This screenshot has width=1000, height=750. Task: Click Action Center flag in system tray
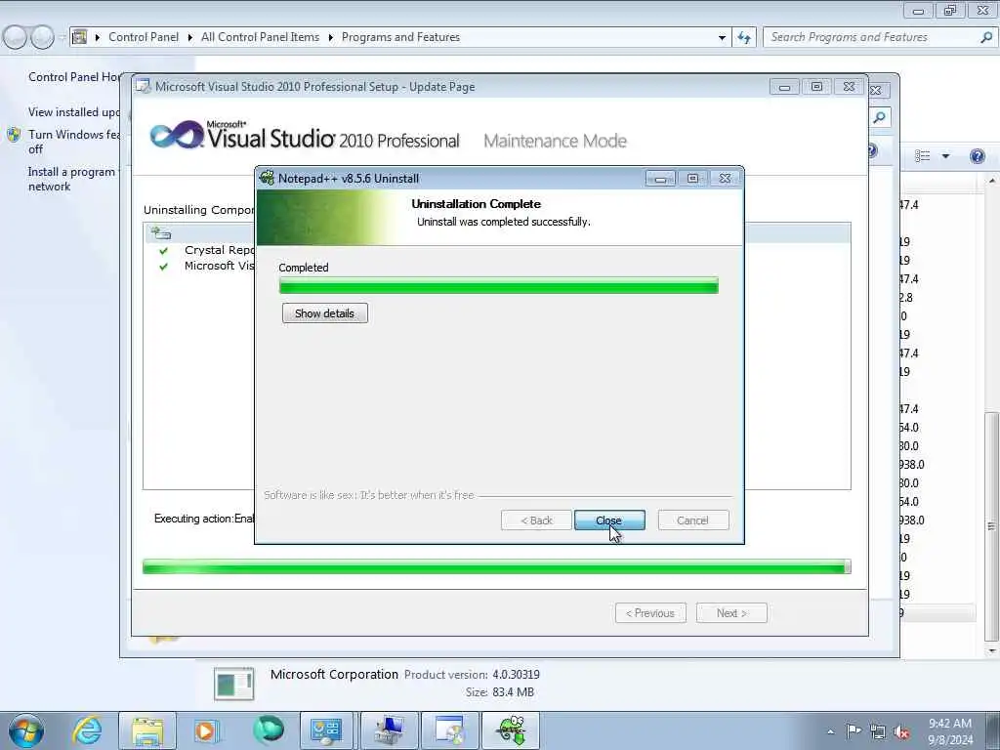pyautogui.click(x=854, y=731)
